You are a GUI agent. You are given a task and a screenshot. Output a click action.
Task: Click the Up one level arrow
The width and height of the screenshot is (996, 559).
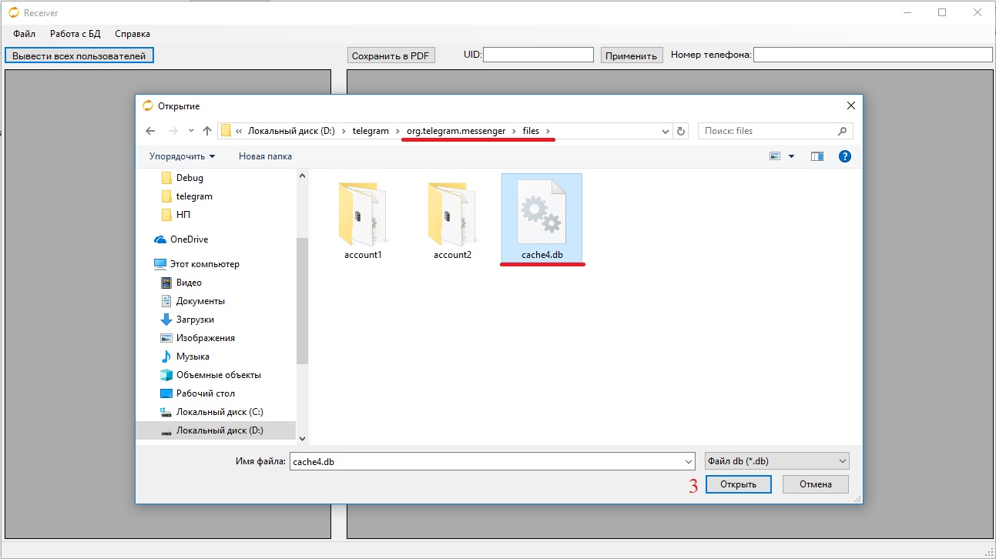coord(206,131)
